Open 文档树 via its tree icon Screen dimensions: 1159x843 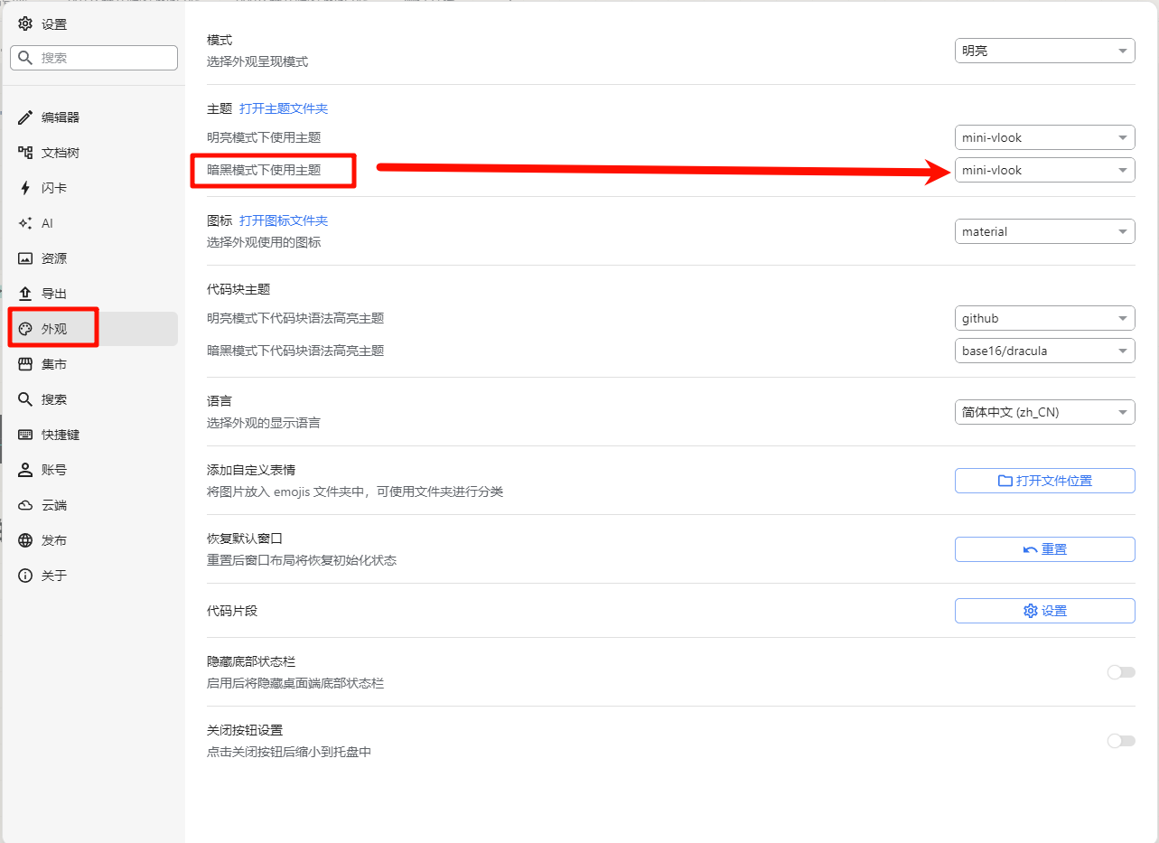(25, 153)
